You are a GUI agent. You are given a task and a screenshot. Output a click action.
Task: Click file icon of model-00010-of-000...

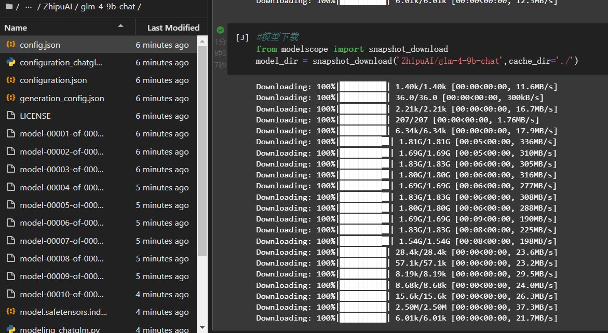pos(11,294)
